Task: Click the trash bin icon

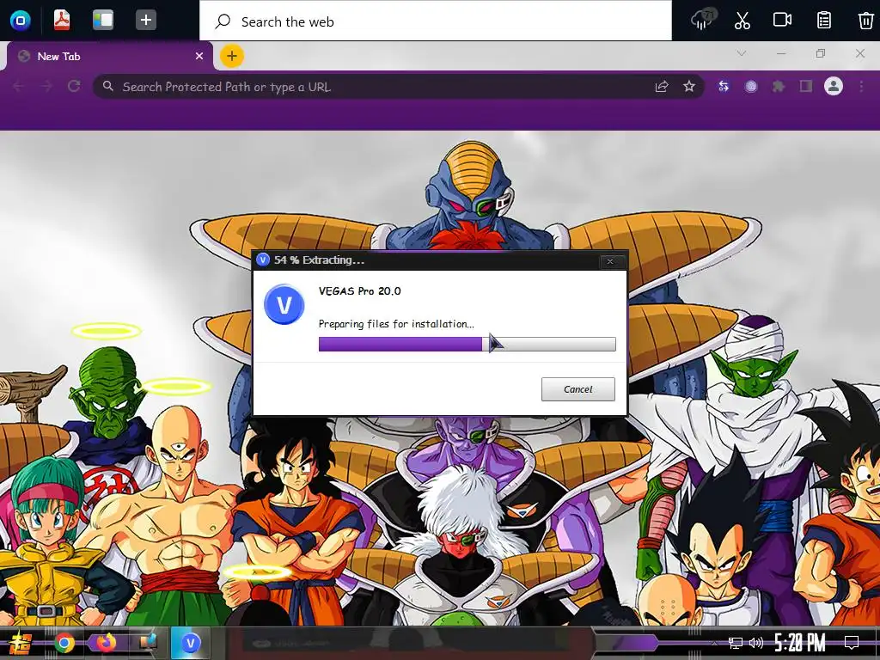Action: (x=865, y=21)
